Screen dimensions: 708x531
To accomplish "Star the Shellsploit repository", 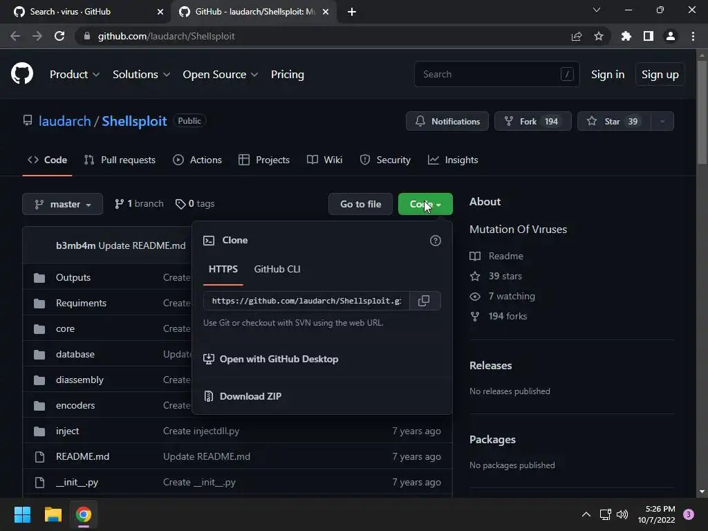I will point(614,122).
